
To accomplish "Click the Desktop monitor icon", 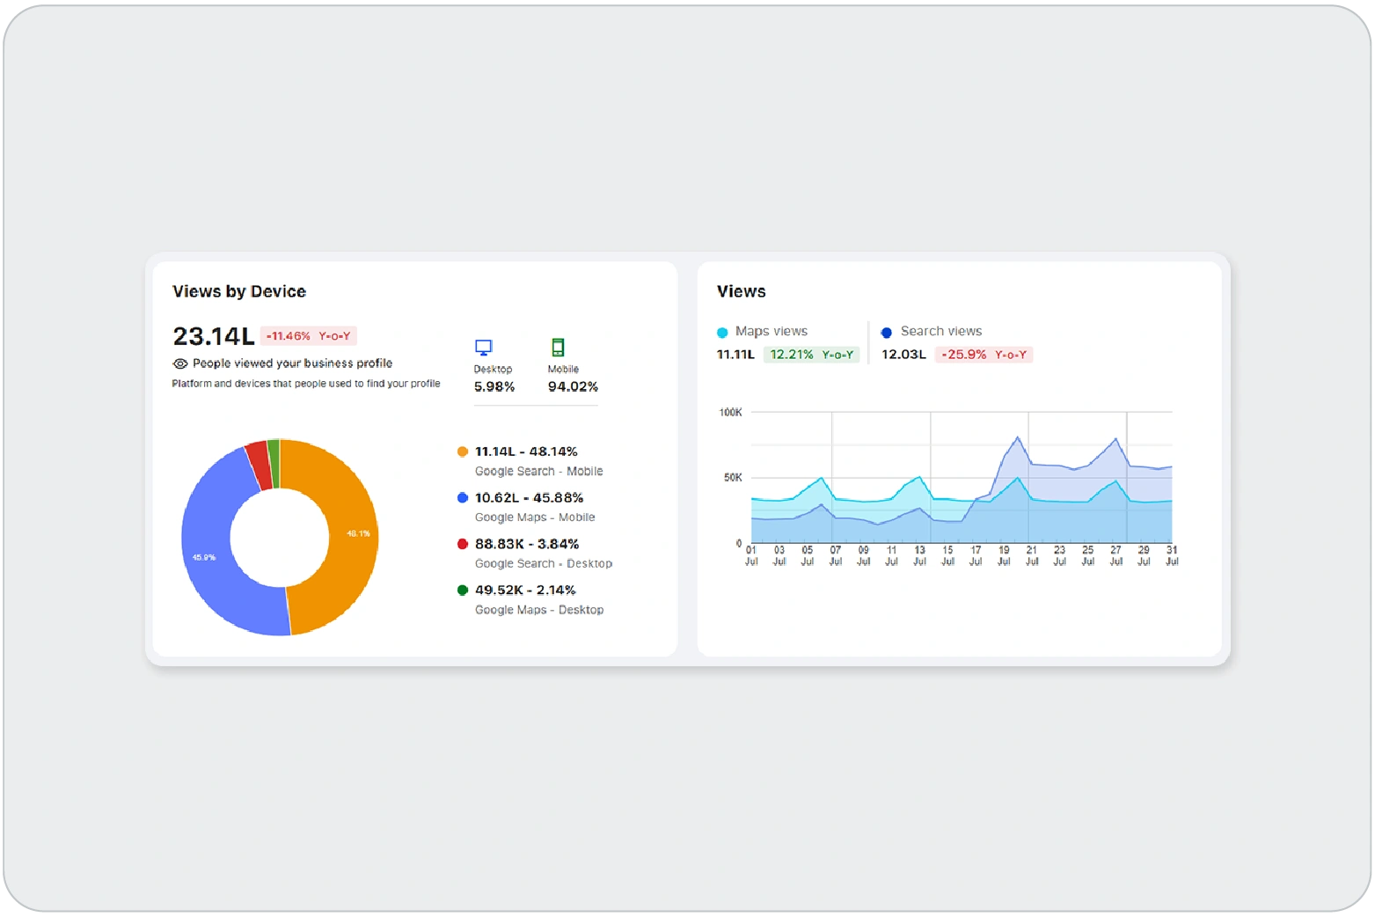I will coord(483,348).
